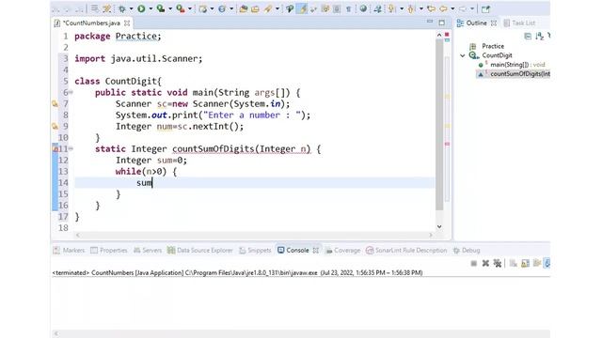Click the warning marker on line 7
Image resolution: width=602 pixels, height=338 pixels.
point(55,104)
